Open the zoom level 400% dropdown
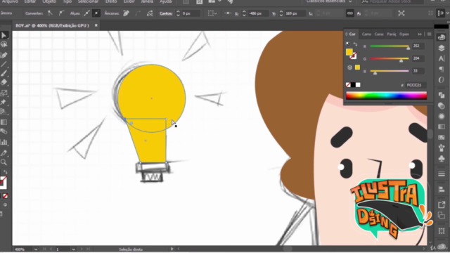The width and height of the screenshot is (450, 253). (x=36, y=249)
